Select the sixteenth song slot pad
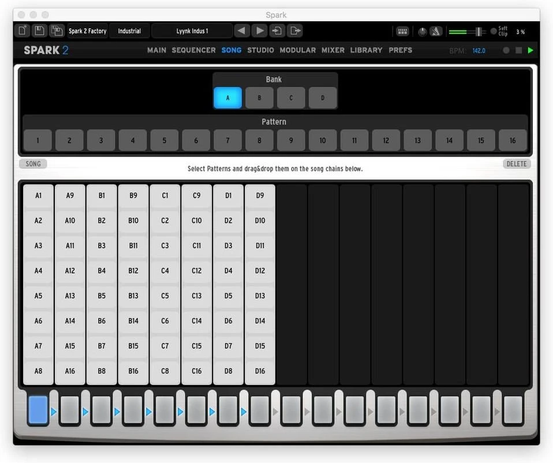Screen dimensions: 553x463 click(513, 409)
